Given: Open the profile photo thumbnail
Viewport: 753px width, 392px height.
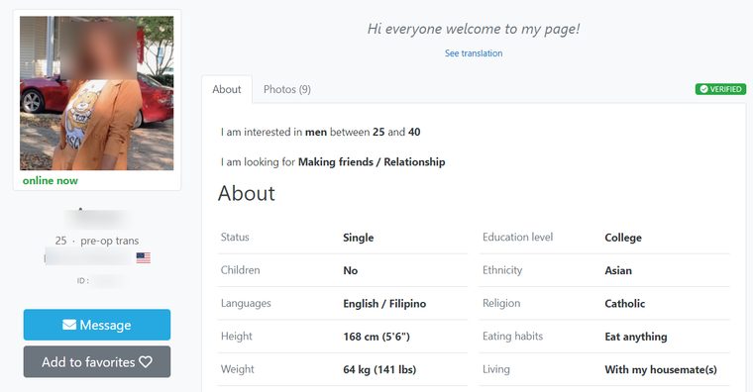Looking at the screenshot, I should pyautogui.click(x=96, y=93).
